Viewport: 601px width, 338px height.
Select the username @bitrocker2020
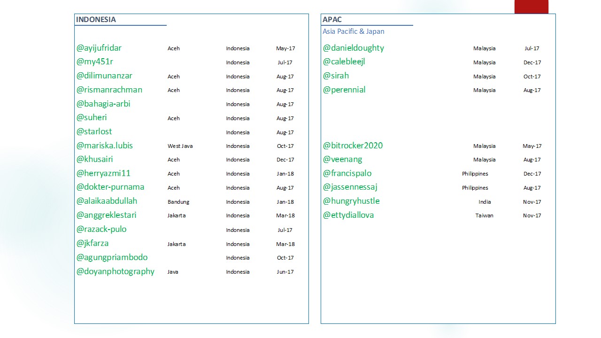[x=353, y=146]
